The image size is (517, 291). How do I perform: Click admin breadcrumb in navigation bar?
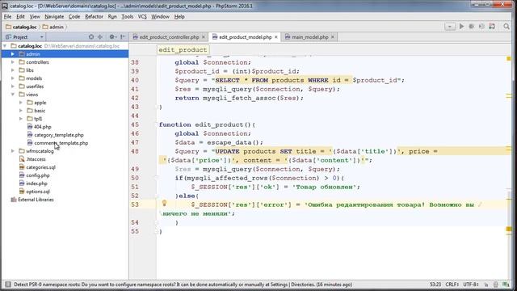[53, 27]
